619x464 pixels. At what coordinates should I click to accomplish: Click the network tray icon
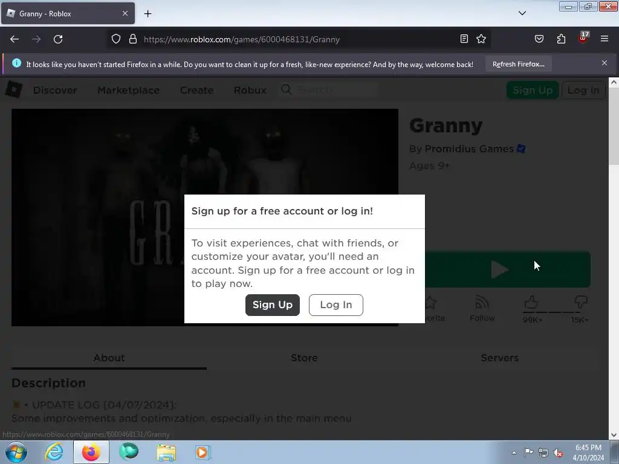pyautogui.click(x=543, y=453)
